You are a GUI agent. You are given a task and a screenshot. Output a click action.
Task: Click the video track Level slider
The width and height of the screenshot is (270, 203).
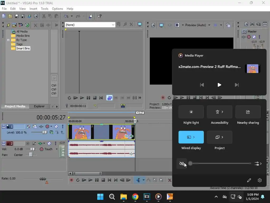(x=44, y=132)
